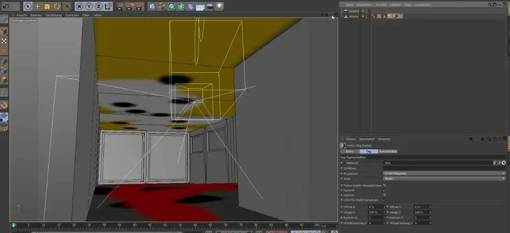
Task: Click Object Manager search magnifier icon
Action: point(490,5)
